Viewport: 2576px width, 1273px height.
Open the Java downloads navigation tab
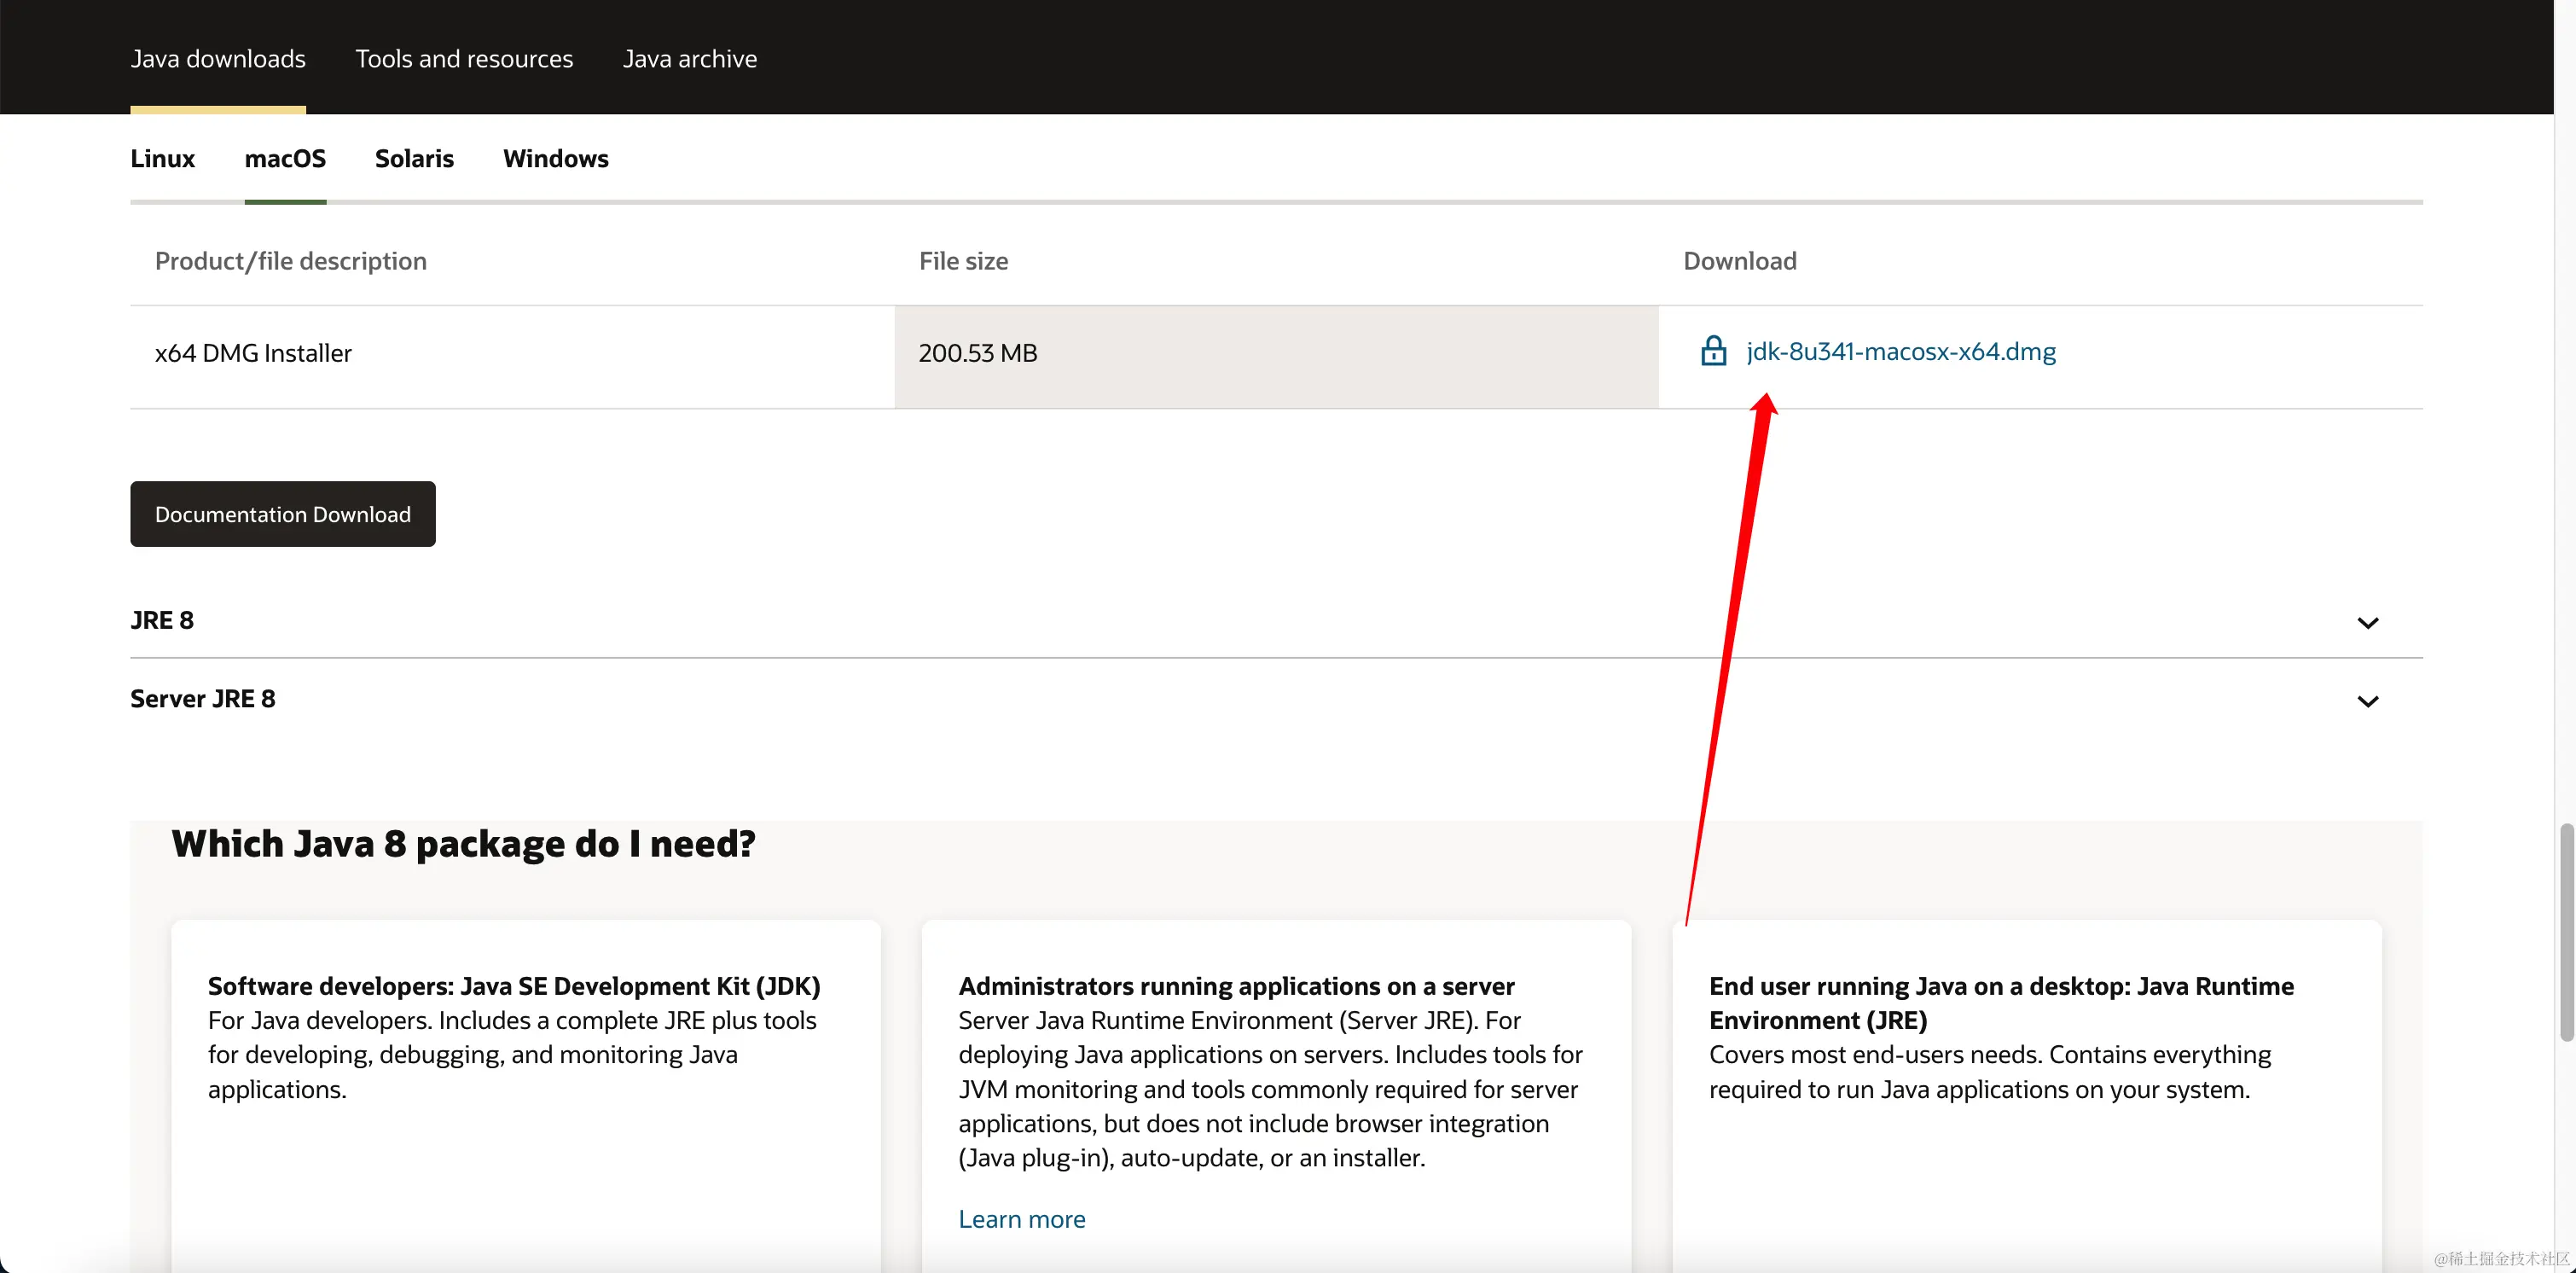click(x=218, y=59)
